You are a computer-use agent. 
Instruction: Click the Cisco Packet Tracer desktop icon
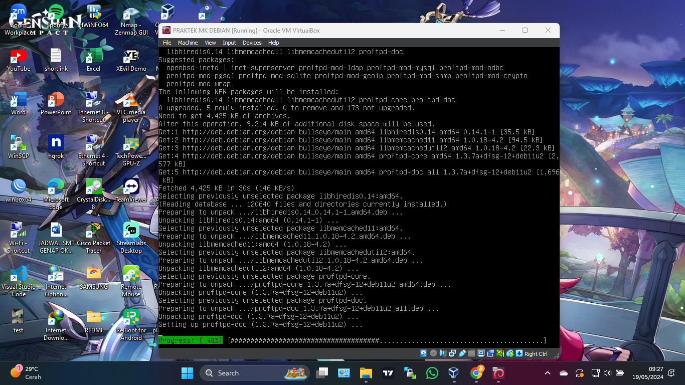pos(93,238)
